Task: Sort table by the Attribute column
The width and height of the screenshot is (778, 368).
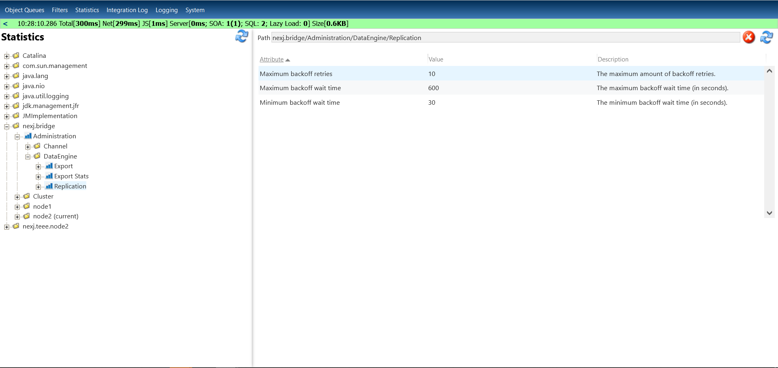Action: 272,59
